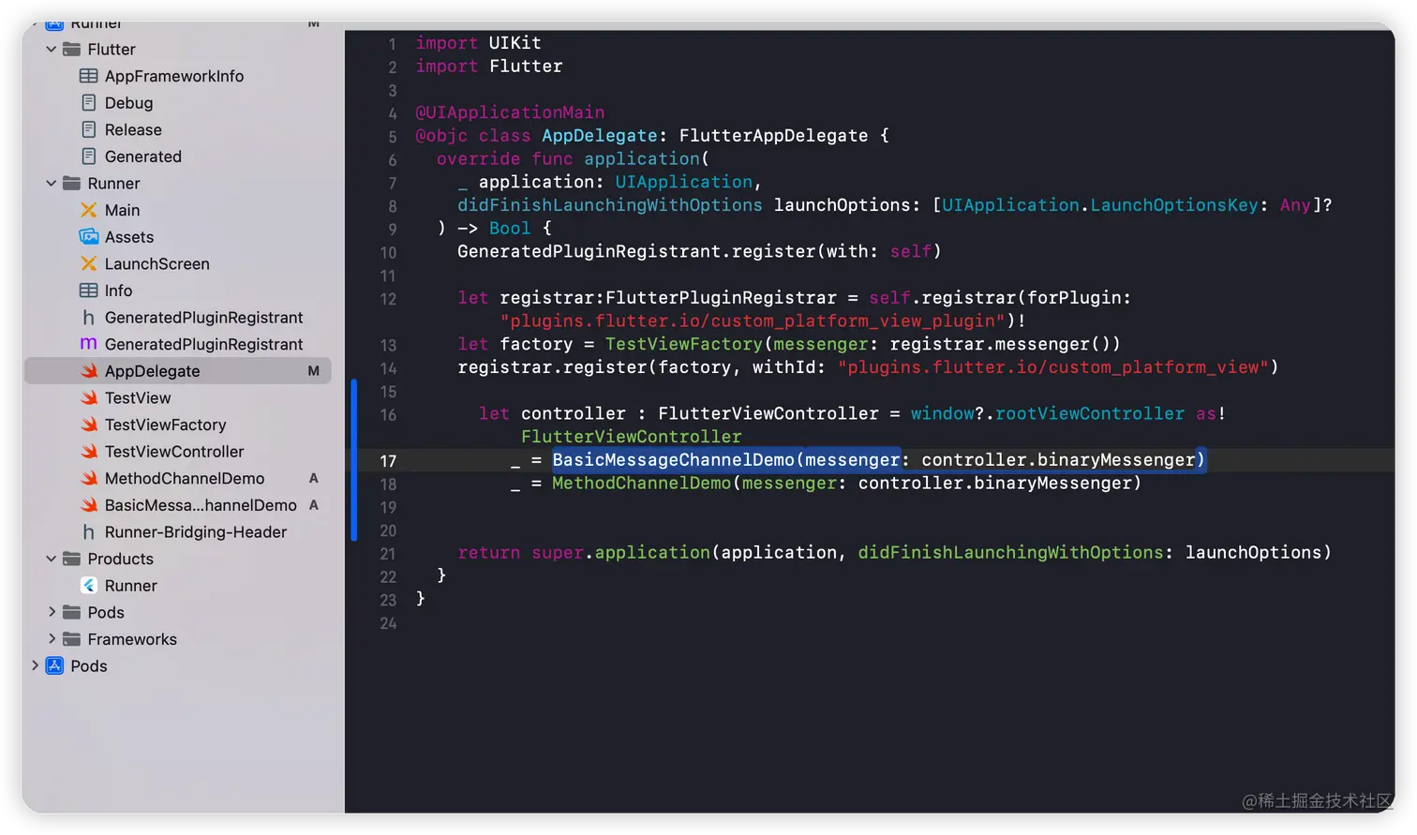This screenshot has height=835, width=1417.
Task: Click MethodChannelDemo in line 18
Action: 641,484
